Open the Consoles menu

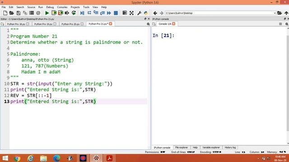tap(62, 7)
